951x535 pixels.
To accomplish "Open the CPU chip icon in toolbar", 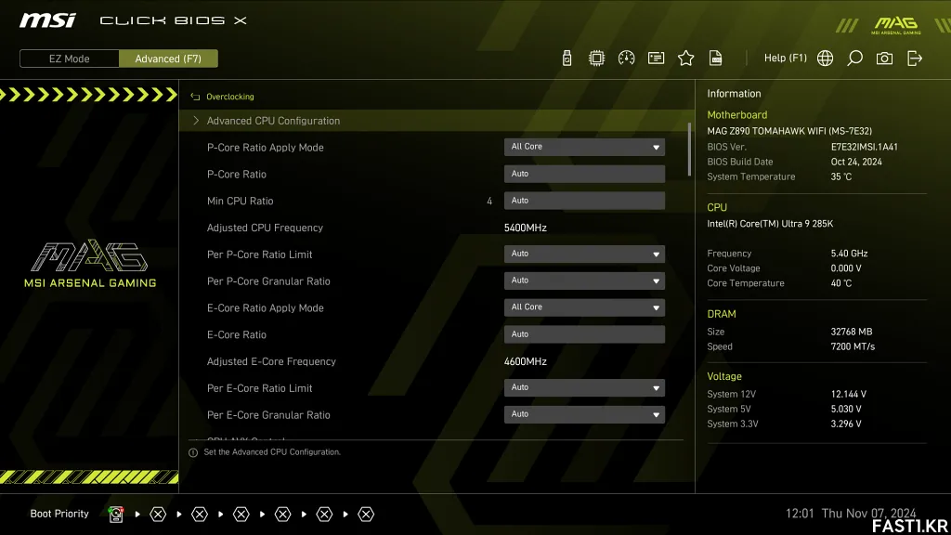I will (596, 59).
